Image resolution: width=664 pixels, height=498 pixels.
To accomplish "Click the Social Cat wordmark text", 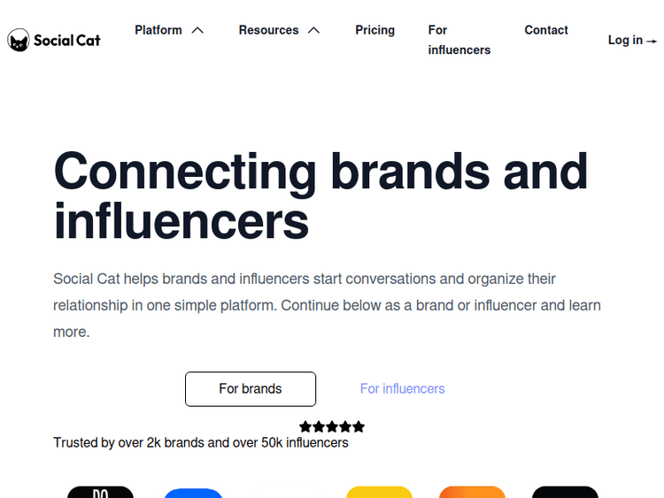I will [67, 40].
